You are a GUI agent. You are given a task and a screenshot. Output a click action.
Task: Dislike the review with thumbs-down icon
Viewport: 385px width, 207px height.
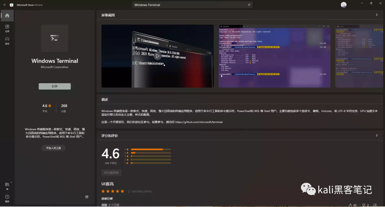(364, 205)
